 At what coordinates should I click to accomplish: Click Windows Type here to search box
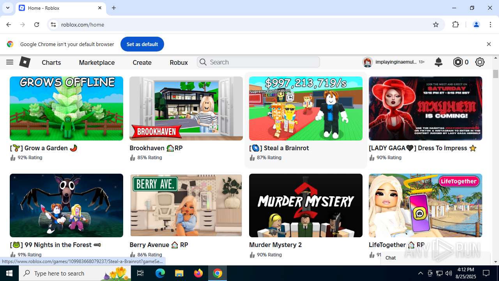click(75, 273)
